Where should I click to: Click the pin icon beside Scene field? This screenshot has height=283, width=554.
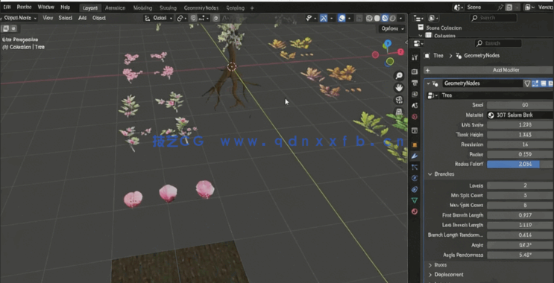click(x=500, y=7)
